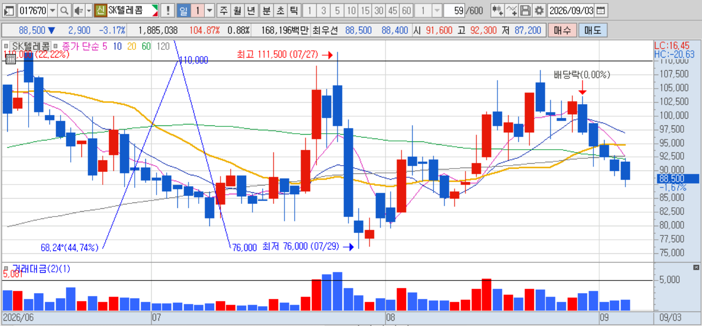Viewport: 702px width, 326px height.
Task: Click the 거래대금(2)(1) volume panel label
Action: [x=41, y=268]
